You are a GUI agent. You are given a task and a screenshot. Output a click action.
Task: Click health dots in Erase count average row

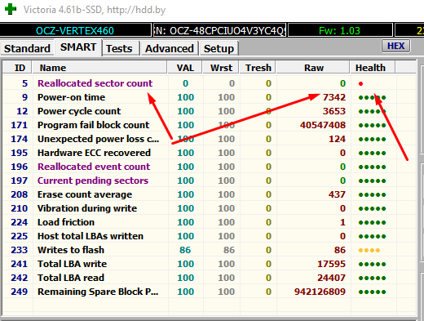372,194
